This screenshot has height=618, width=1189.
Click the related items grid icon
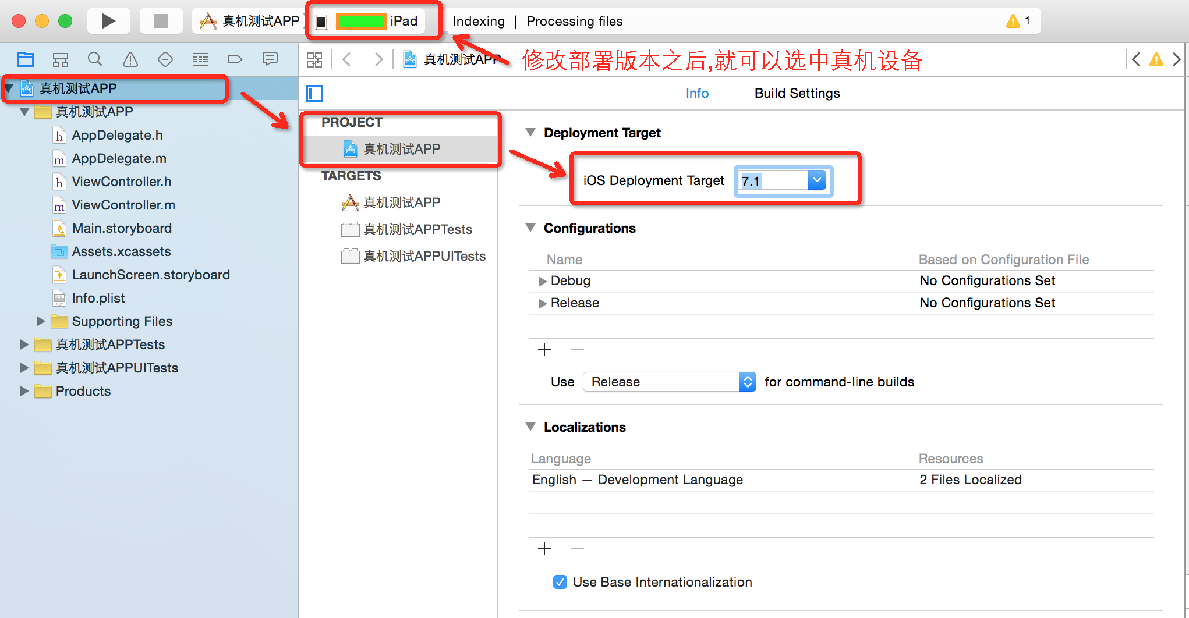coord(314,59)
